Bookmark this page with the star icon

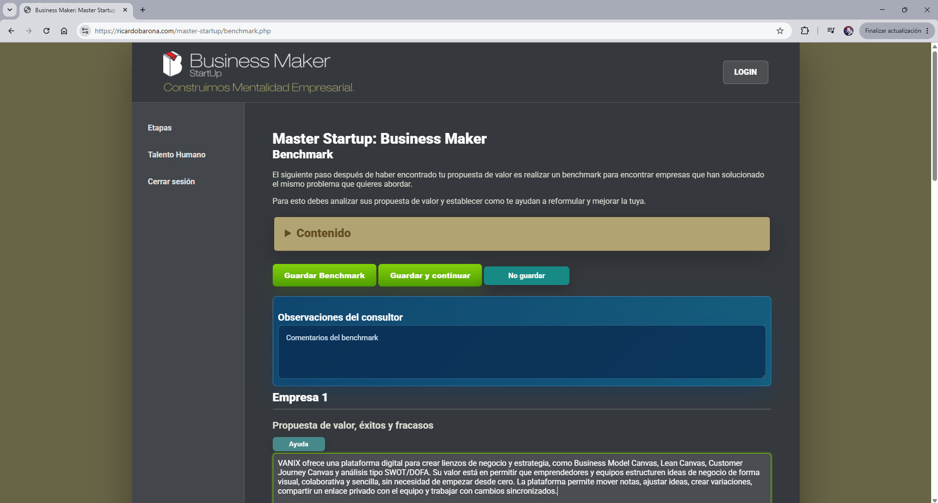[x=780, y=31]
